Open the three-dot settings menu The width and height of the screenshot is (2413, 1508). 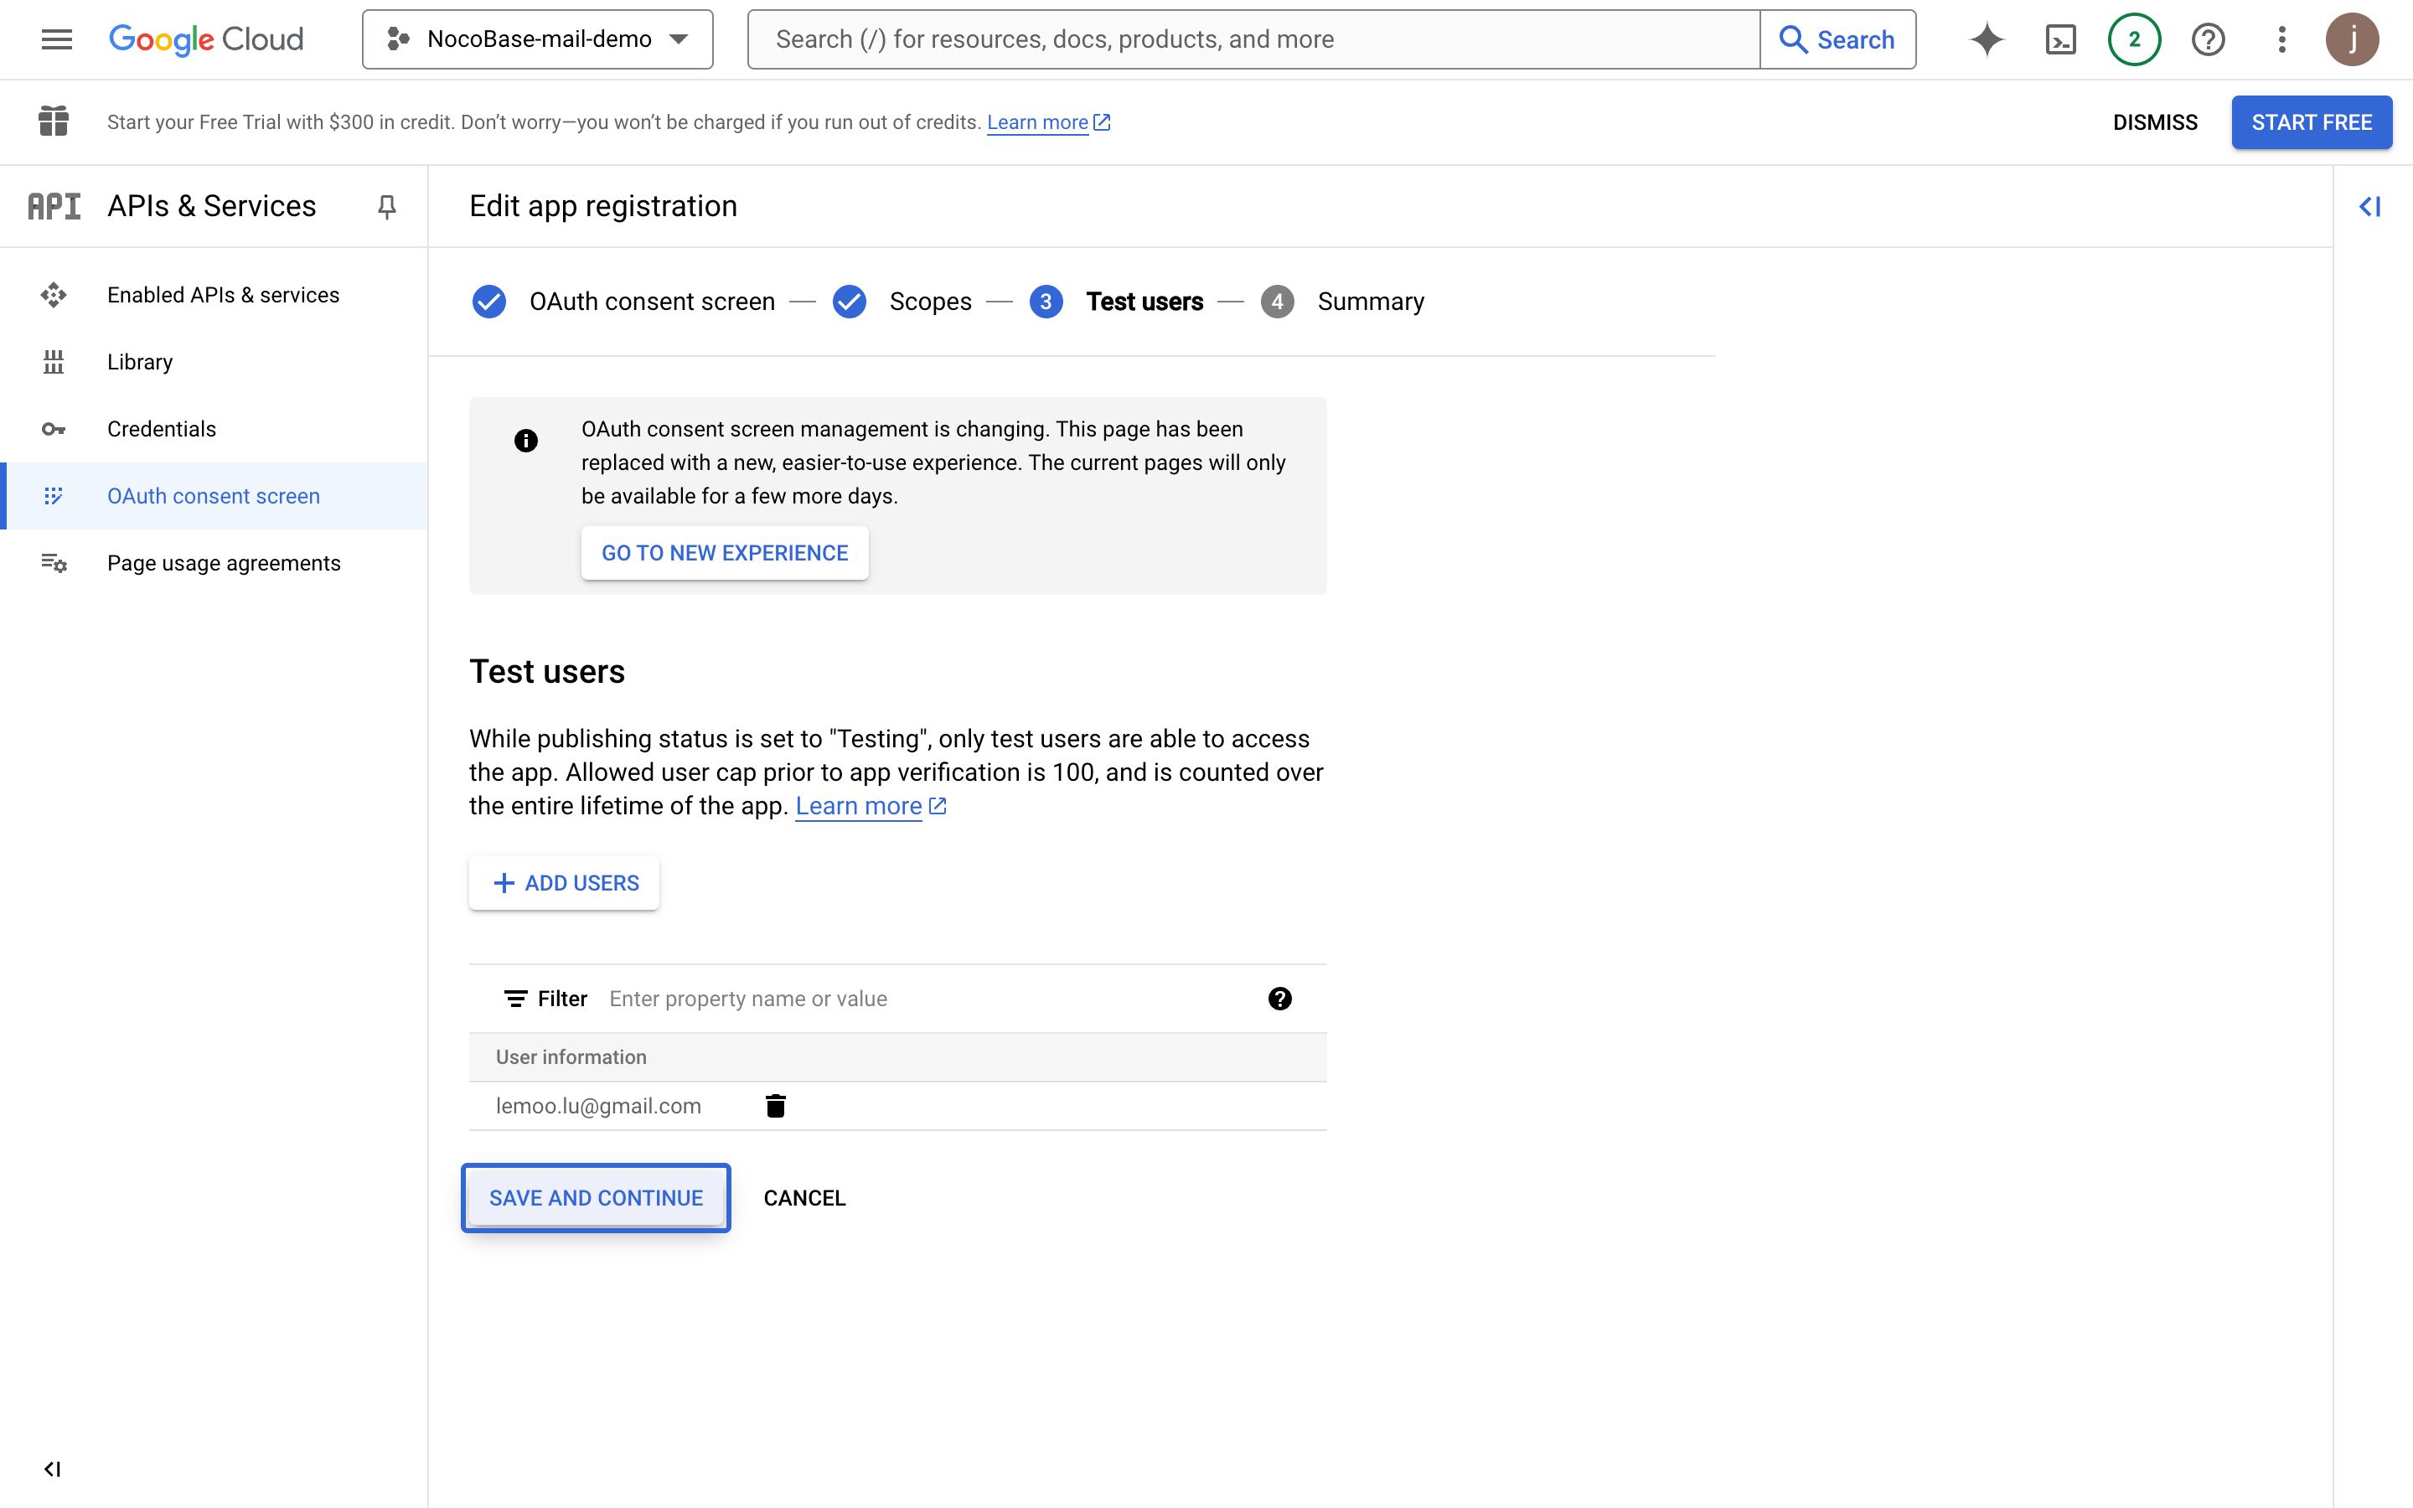click(2281, 39)
